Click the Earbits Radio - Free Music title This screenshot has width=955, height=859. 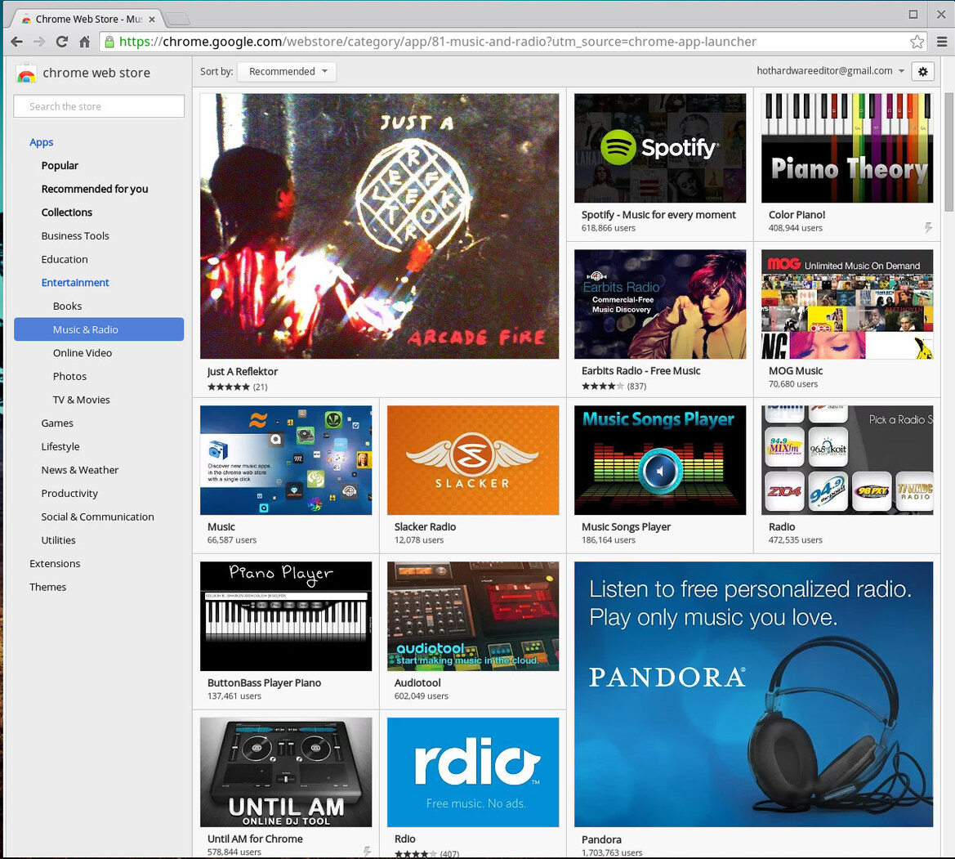point(640,370)
